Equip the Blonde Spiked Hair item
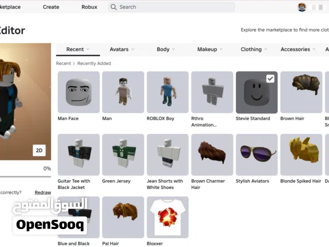 (301, 154)
